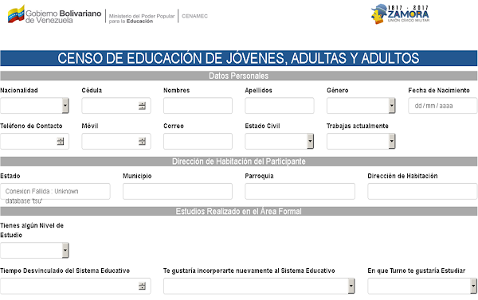Click the Teléfono de Contacto spinner arrows
The width and height of the screenshot is (478, 300).
[x=61, y=142]
